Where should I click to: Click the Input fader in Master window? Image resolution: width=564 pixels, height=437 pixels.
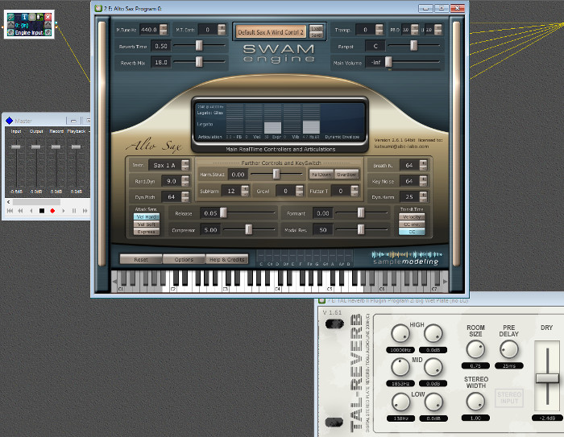[16, 146]
